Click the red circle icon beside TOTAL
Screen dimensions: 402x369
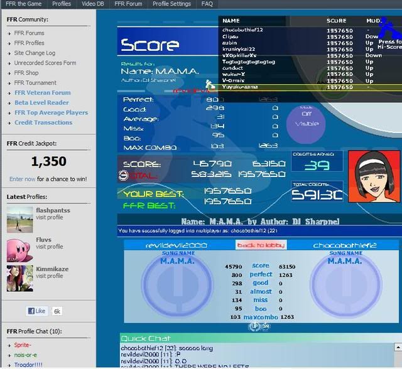pos(123,174)
